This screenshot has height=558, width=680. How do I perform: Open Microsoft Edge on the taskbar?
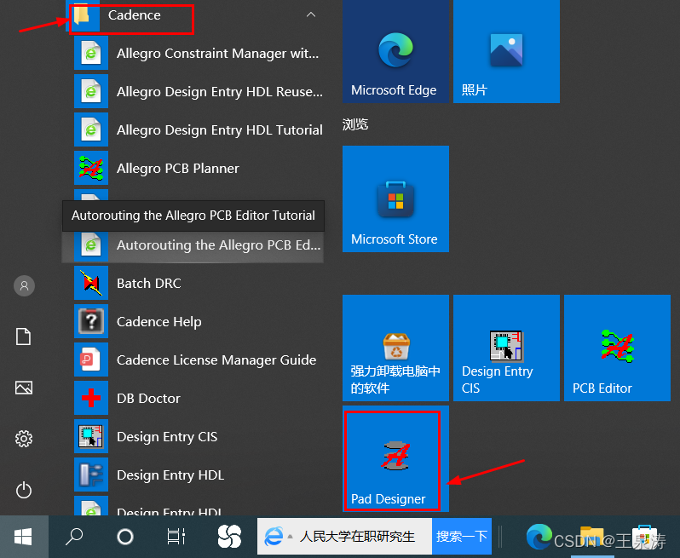point(539,537)
